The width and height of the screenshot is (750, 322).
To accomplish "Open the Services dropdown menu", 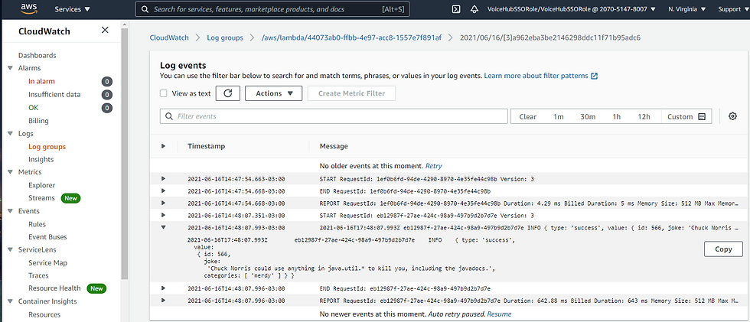I will [x=72, y=9].
